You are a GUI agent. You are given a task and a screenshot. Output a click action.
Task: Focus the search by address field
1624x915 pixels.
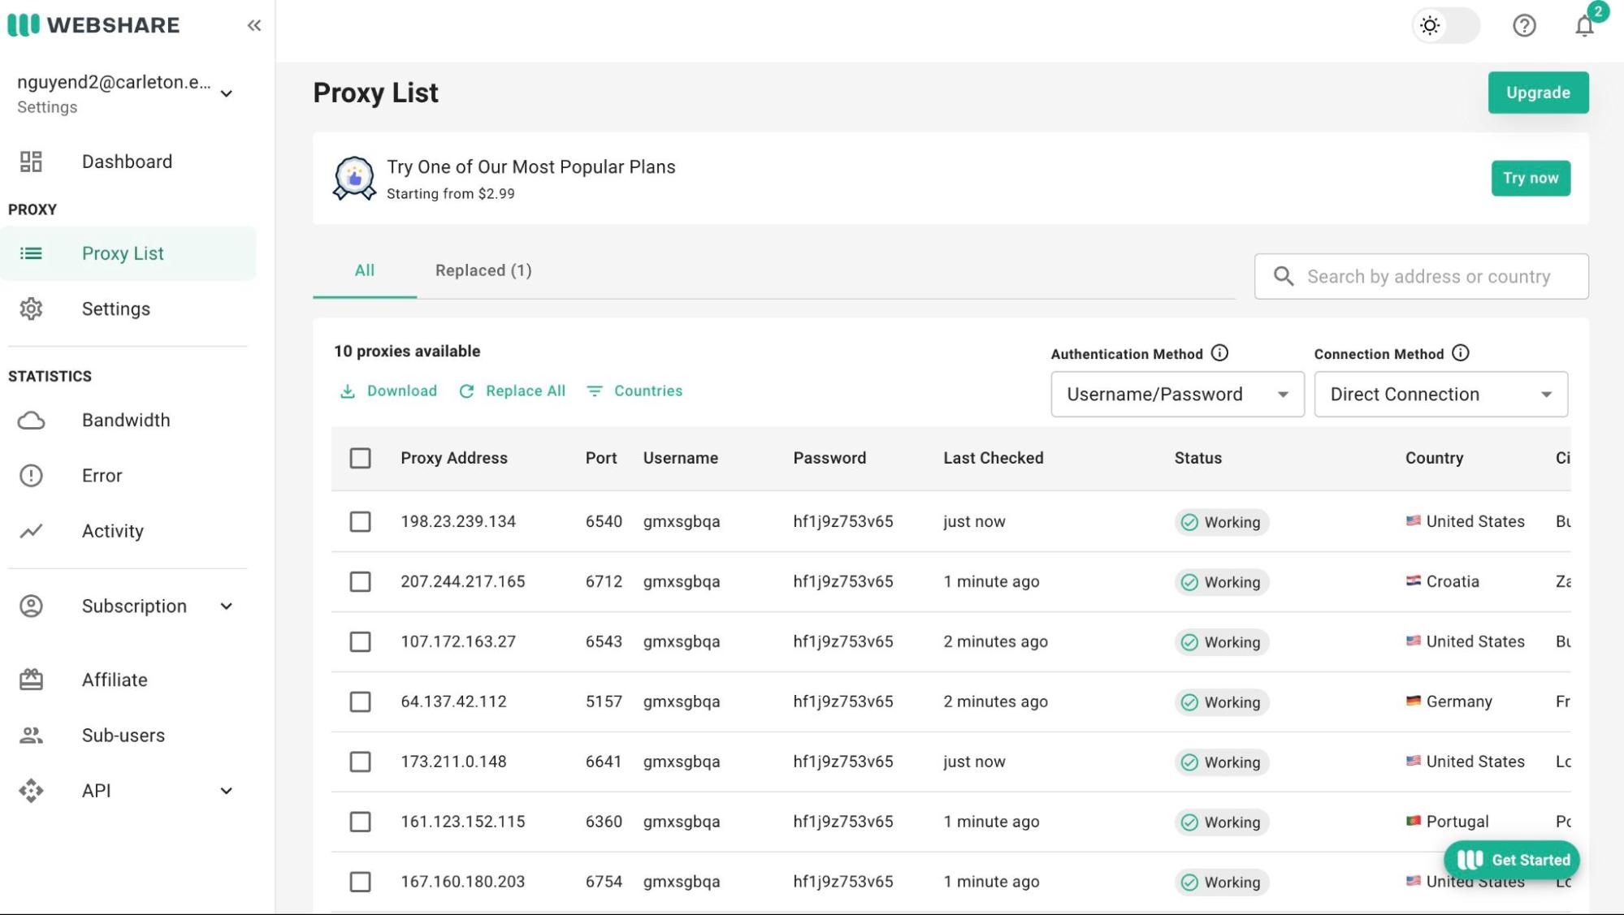[1427, 277]
